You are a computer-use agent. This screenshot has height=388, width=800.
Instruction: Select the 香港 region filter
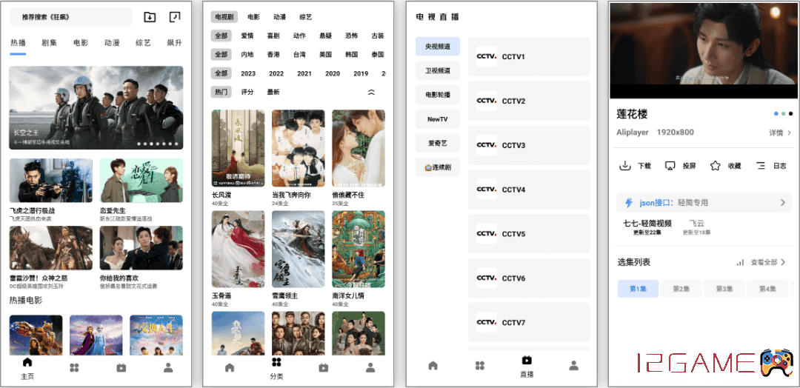click(x=273, y=55)
